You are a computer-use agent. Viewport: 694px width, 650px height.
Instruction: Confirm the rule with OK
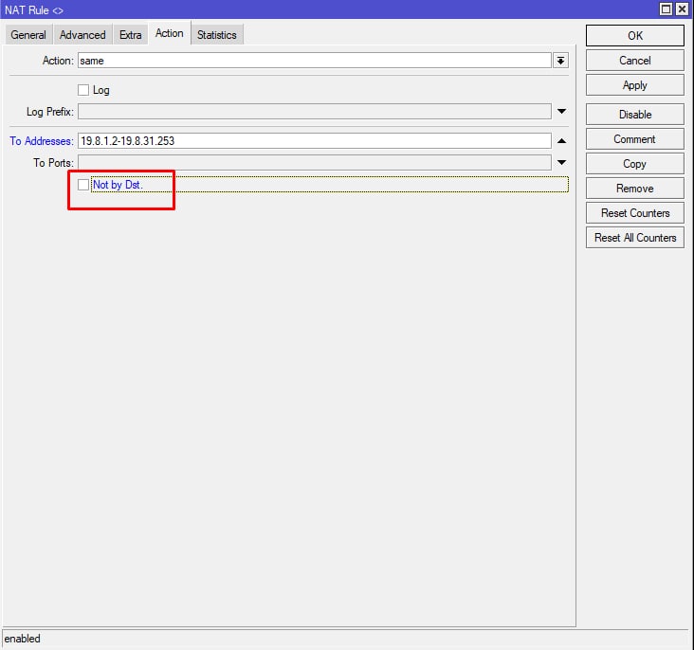(635, 36)
